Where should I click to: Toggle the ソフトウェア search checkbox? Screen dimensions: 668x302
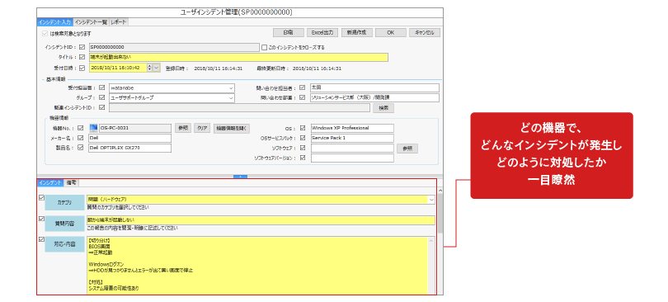tap(303, 148)
